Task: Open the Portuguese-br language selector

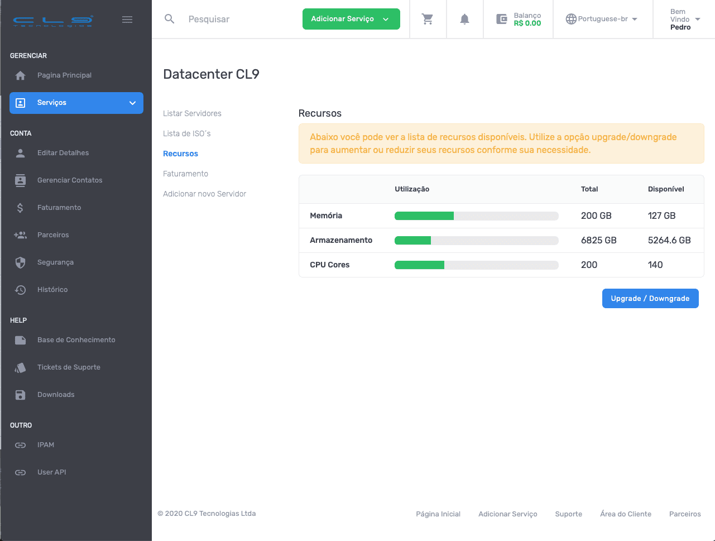Action: [602, 19]
